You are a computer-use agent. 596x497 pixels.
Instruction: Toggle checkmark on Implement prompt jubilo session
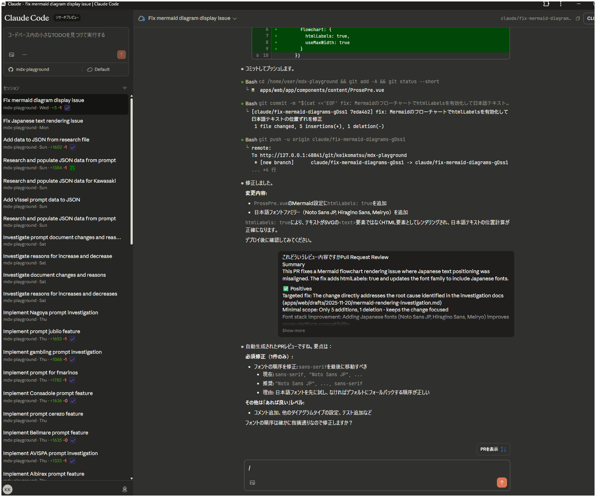click(x=72, y=339)
